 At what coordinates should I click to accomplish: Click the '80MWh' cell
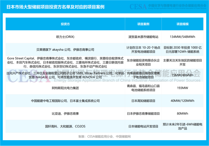pos(183,113)
